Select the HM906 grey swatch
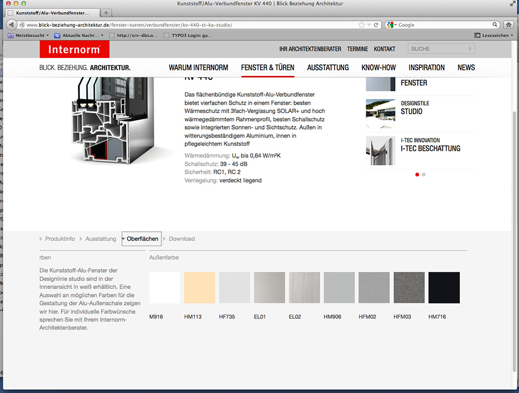 tap(339, 288)
